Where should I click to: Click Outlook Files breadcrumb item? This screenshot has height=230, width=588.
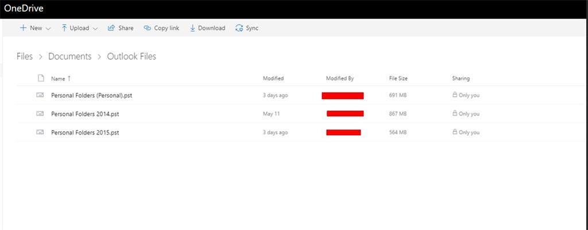[131, 56]
